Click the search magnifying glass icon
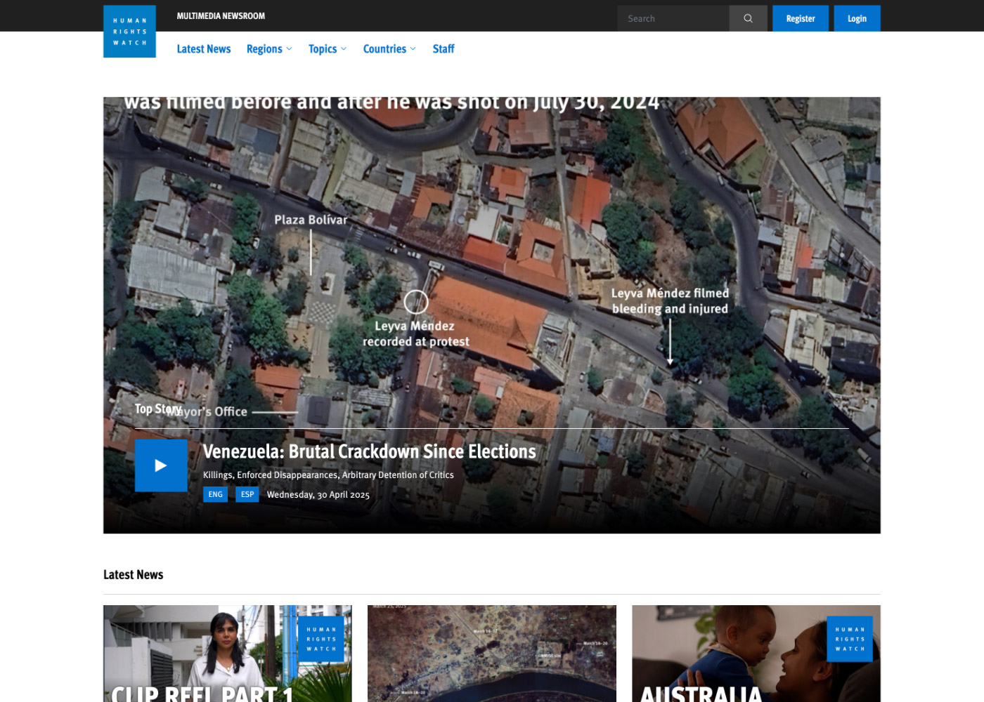984x702 pixels. (x=748, y=19)
